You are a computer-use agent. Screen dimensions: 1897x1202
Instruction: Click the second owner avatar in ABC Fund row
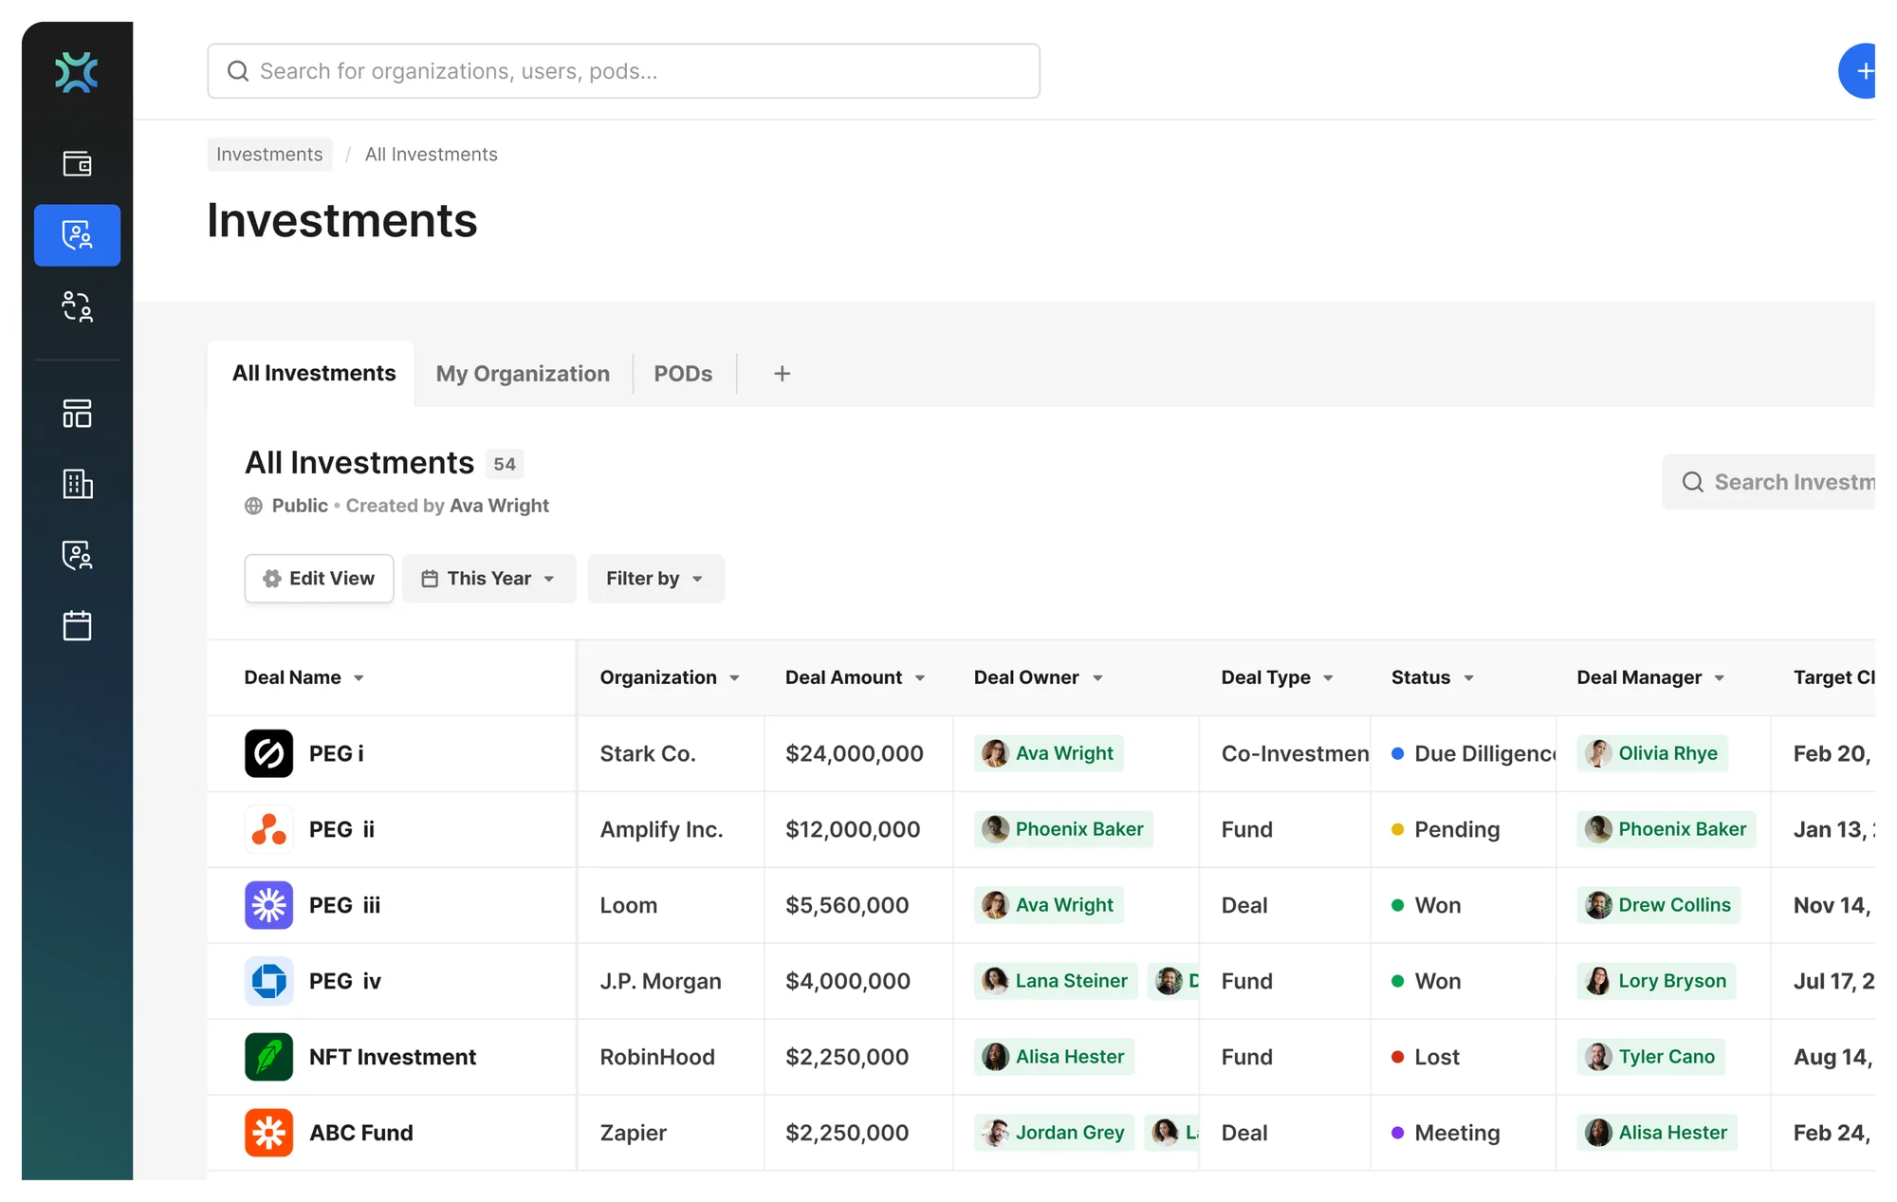click(1165, 1133)
